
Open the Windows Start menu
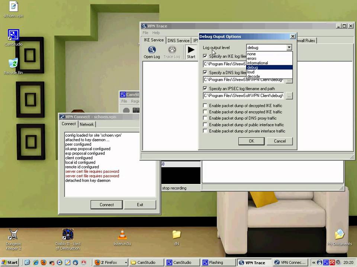[x=10, y=263]
